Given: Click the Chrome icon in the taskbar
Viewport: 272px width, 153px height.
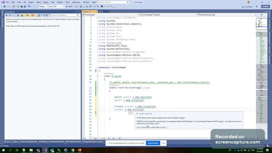Looking at the screenshot, I should pyautogui.click(x=73, y=150).
